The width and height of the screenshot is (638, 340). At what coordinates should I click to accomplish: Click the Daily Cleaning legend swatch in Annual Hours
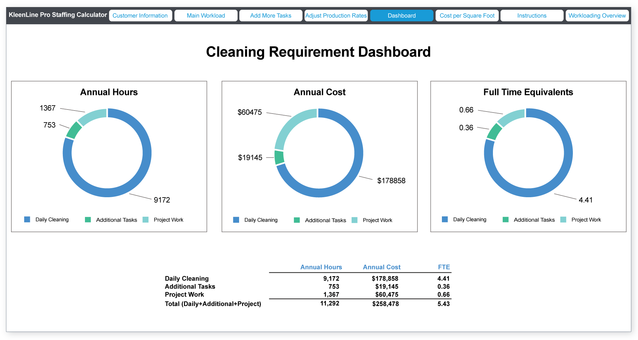point(27,219)
